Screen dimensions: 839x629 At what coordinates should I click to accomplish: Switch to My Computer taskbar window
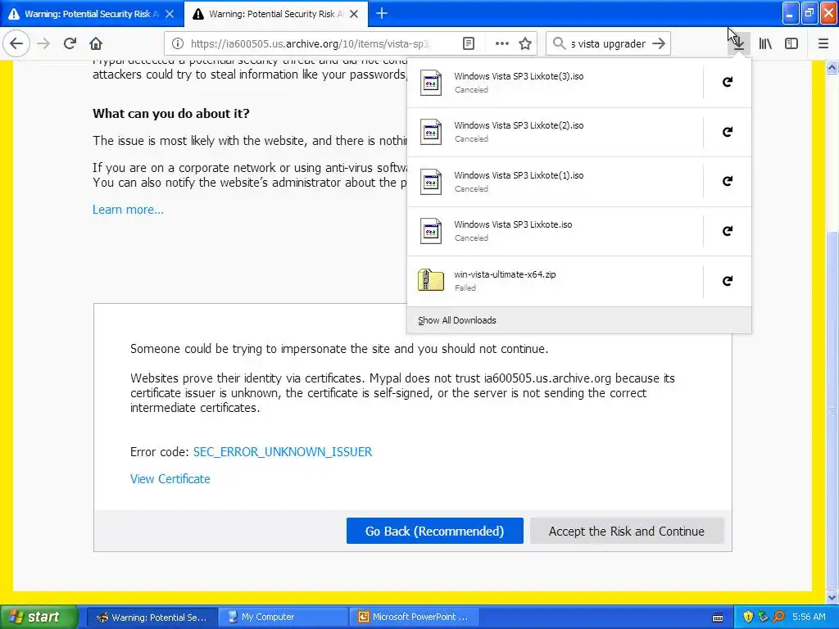[x=282, y=618]
